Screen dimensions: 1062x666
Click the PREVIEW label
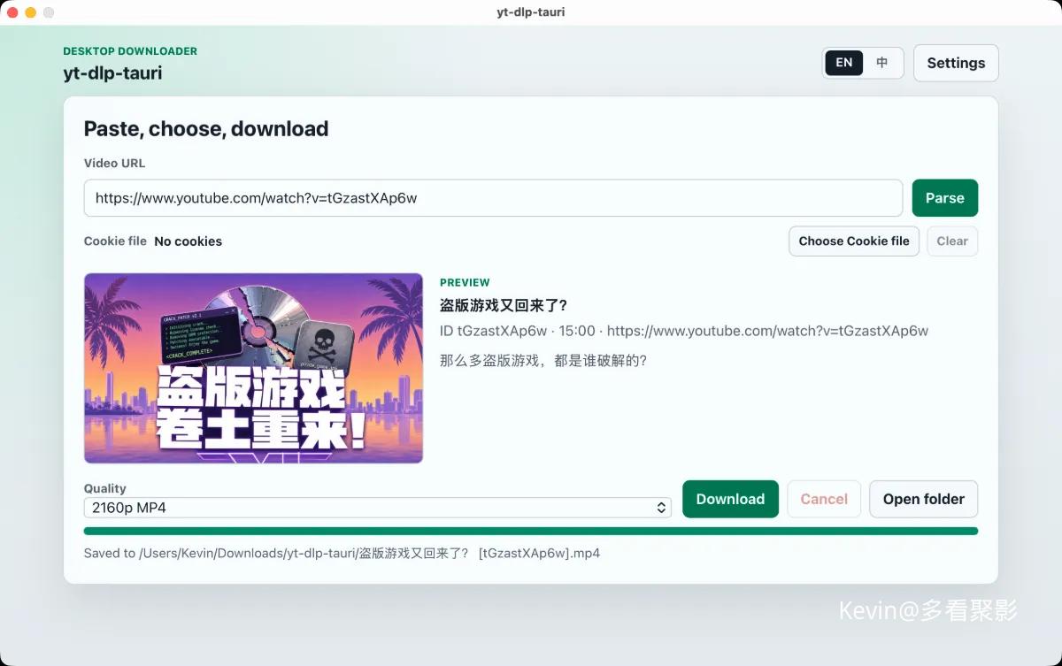pyautogui.click(x=465, y=283)
